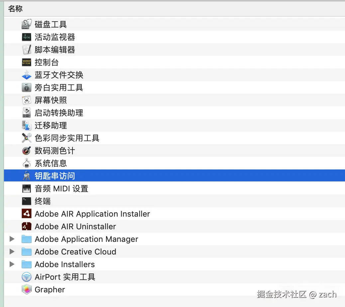The height and width of the screenshot is (307, 345).
Task: Select the Script Editor (脚本编辑器) icon
Action: pos(27,50)
